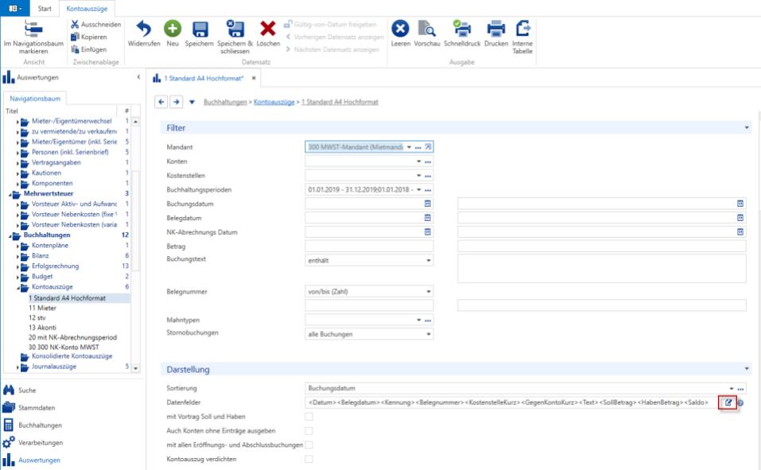Follow the Kontoauszüge breadcrumb link
This screenshot has height=470, width=761.
(x=274, y=102)
